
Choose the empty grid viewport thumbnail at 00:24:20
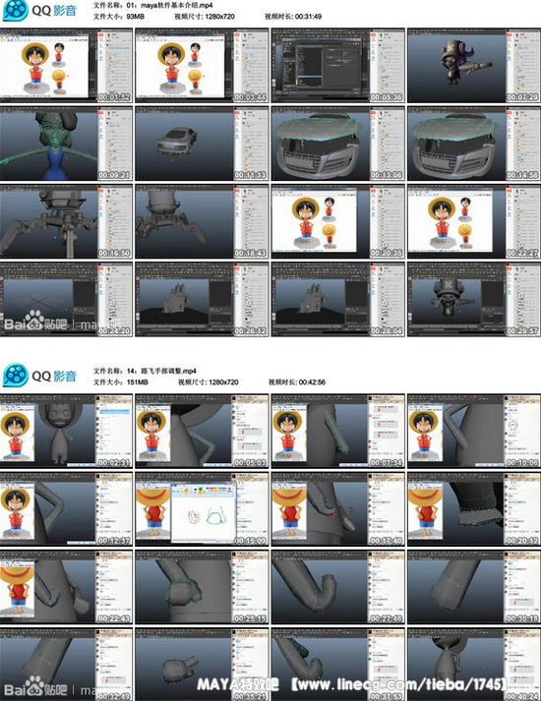click(x=66, y=299)
